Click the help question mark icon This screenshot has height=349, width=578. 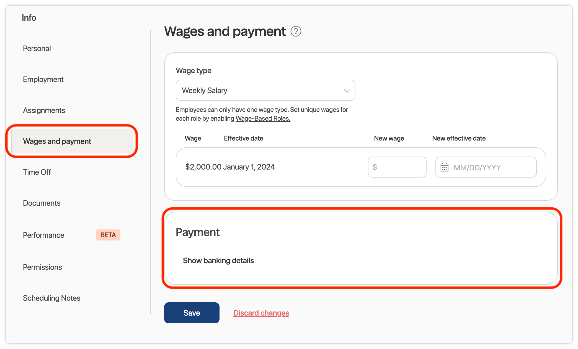[296, 31]
